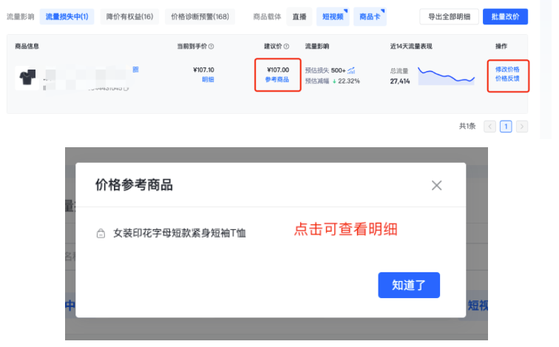The height and width of the screenshot is (347, 559).
Task: Switch to the 降价有权益(16) tab
Action: coord(128,16)
